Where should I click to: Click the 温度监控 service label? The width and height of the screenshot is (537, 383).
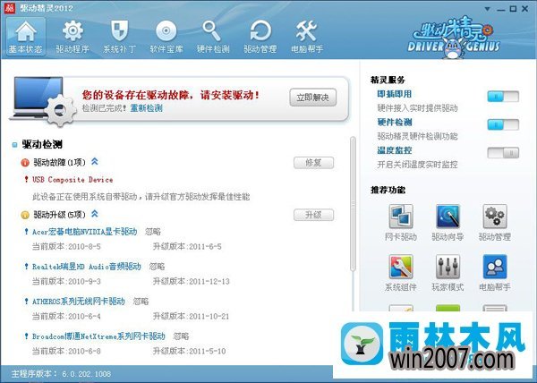point(395,150)
